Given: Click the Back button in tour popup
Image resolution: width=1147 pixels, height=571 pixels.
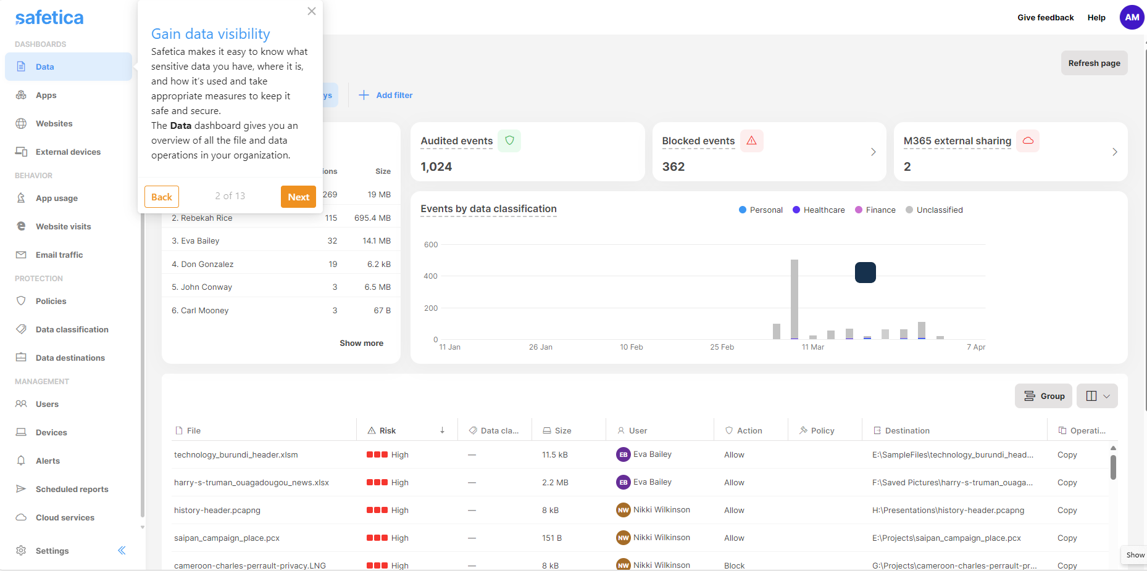Looking at the screenshot, I should [x=162, y=197].
